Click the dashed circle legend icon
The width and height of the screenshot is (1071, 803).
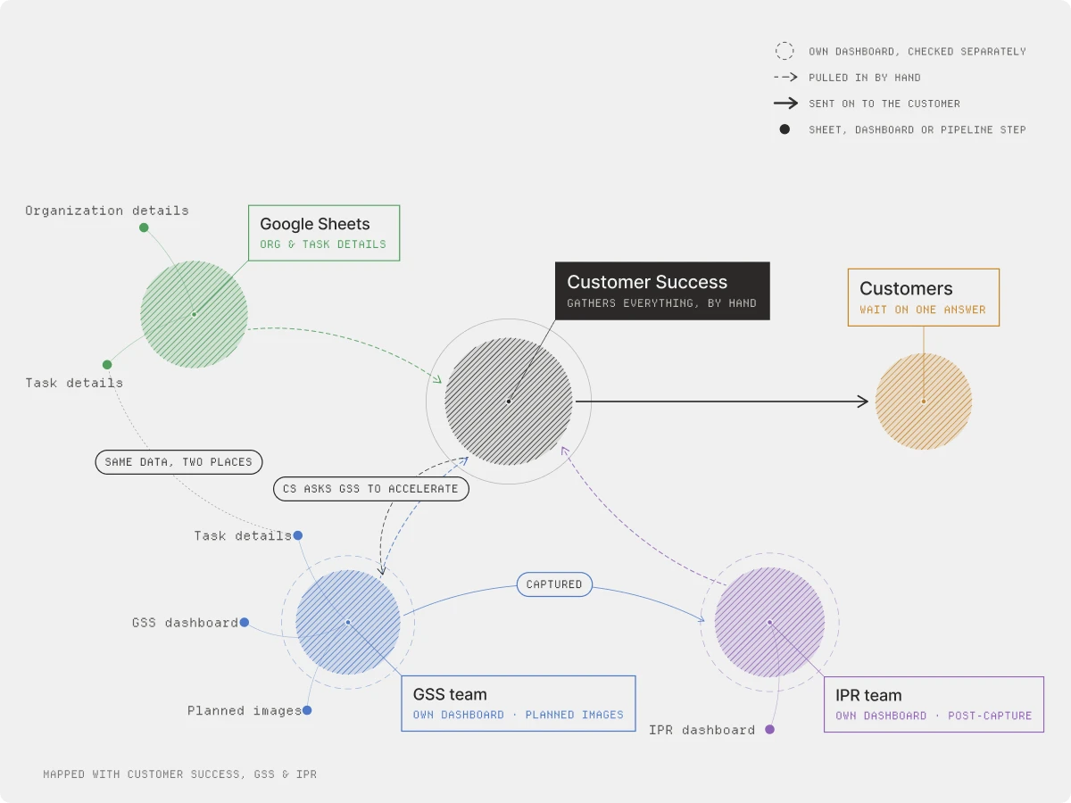point(785,51)
